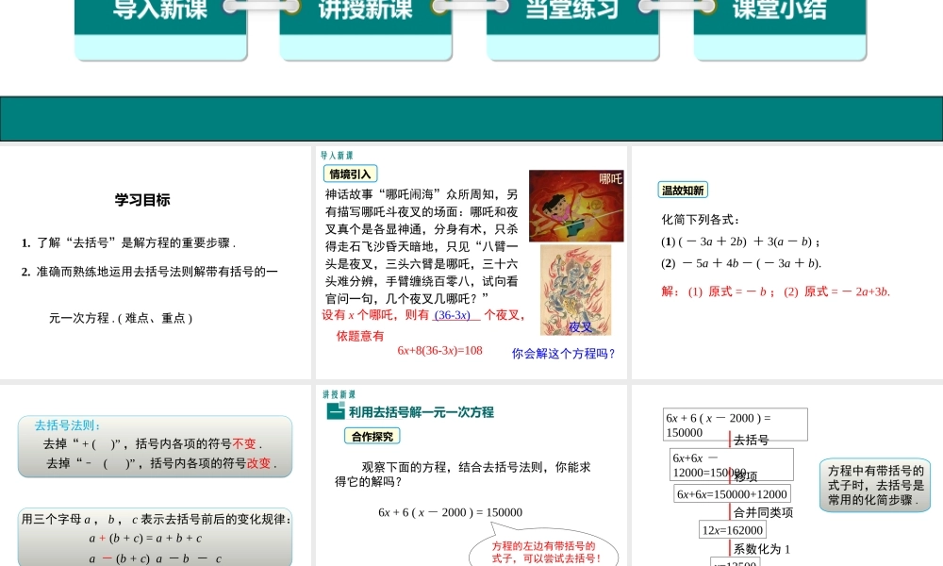Click the 导入新课 header in the 情境引入 slide
Image resolution: width=943 pixels, height=566 pixels.
[x=337, y=156]
